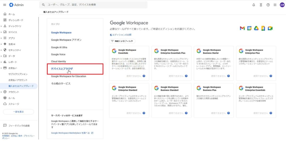
Task: Click help icon on Enterprise Standard card
Action: (x=144, y=113)
